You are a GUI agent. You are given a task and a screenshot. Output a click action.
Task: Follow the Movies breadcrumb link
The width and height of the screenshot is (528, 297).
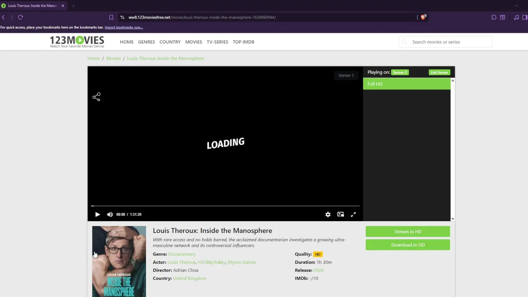(x=113, y=58)
